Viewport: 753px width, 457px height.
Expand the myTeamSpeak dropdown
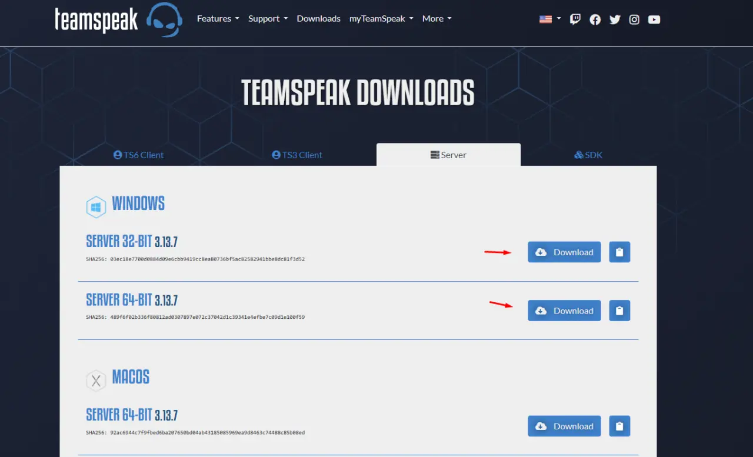(381, 19)
